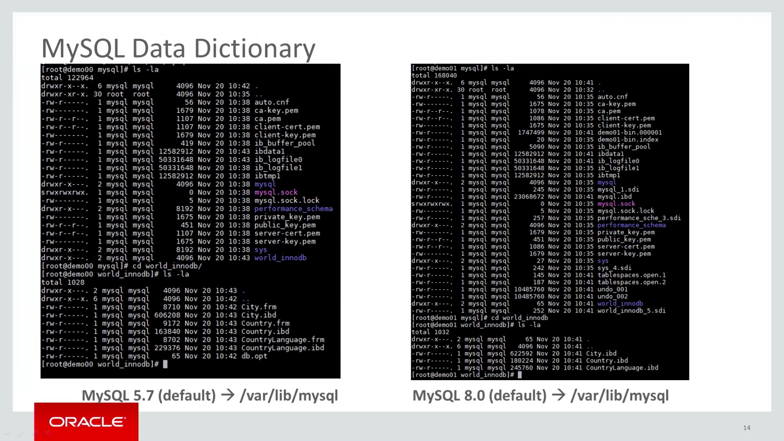Click 'ibtmp1' in the demo01 terminal
This screenshot has height=441, width=784.
pos(609,175)
